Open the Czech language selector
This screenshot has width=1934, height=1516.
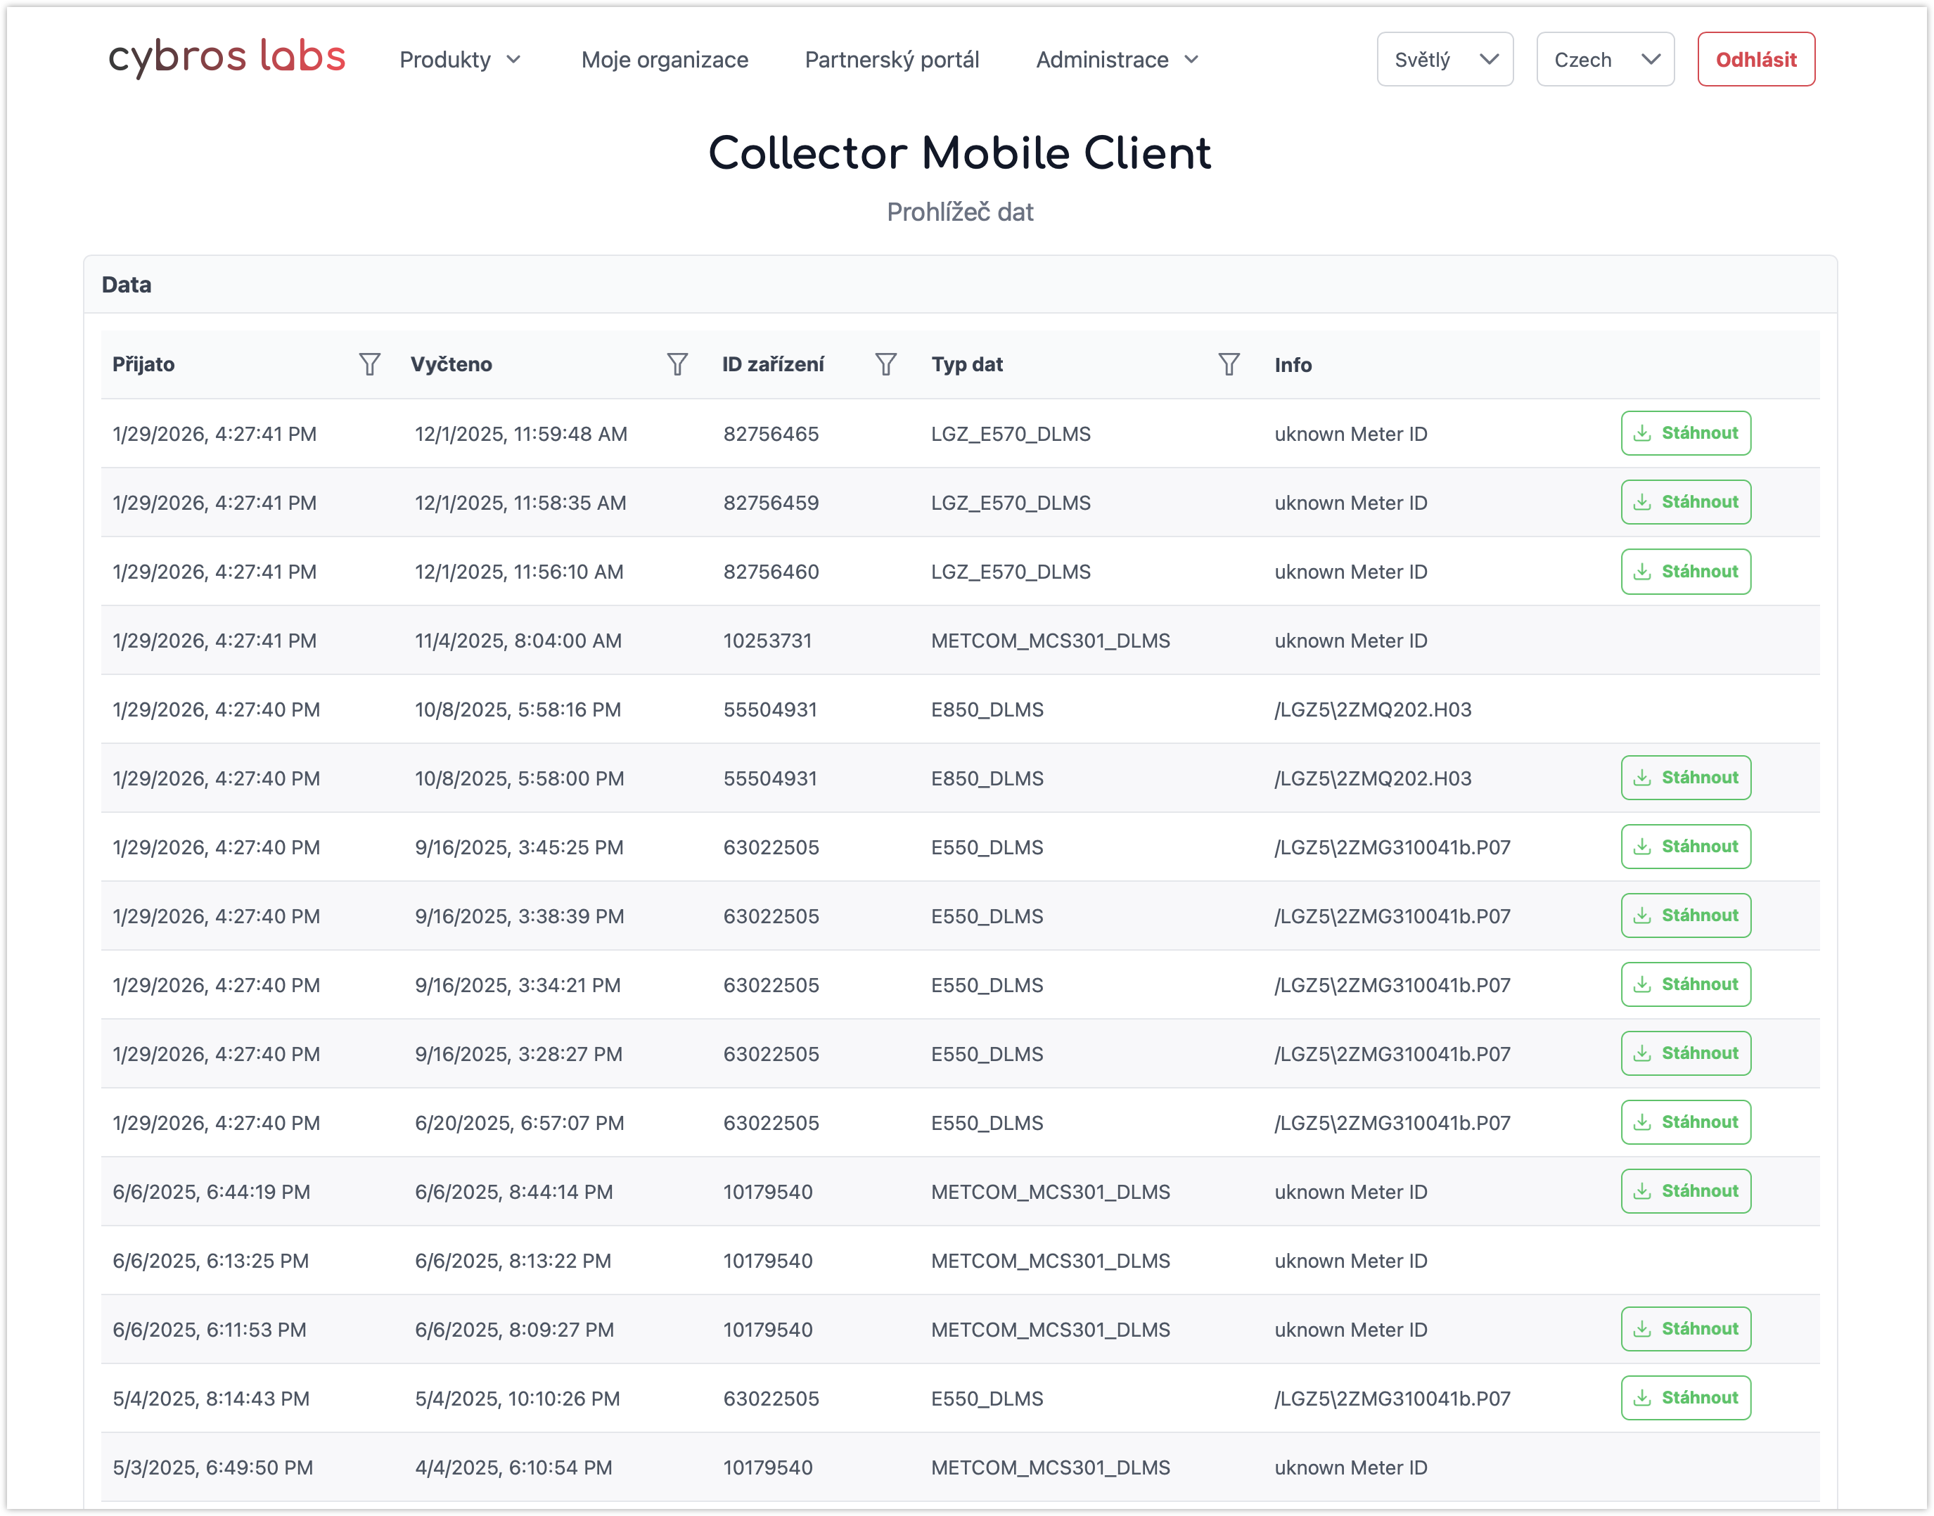(1604, 60)
